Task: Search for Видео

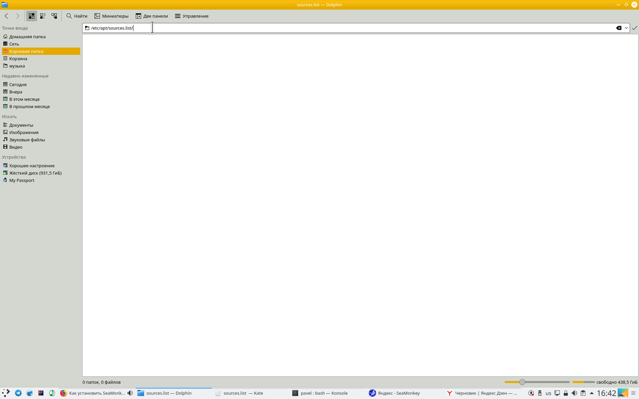Action: (x=40, y=147)
